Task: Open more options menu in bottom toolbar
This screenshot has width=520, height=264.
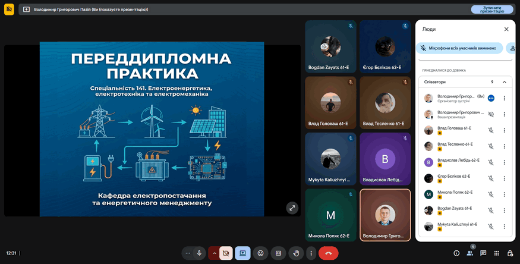Action: pyautogui.click(x=311, y=253)
